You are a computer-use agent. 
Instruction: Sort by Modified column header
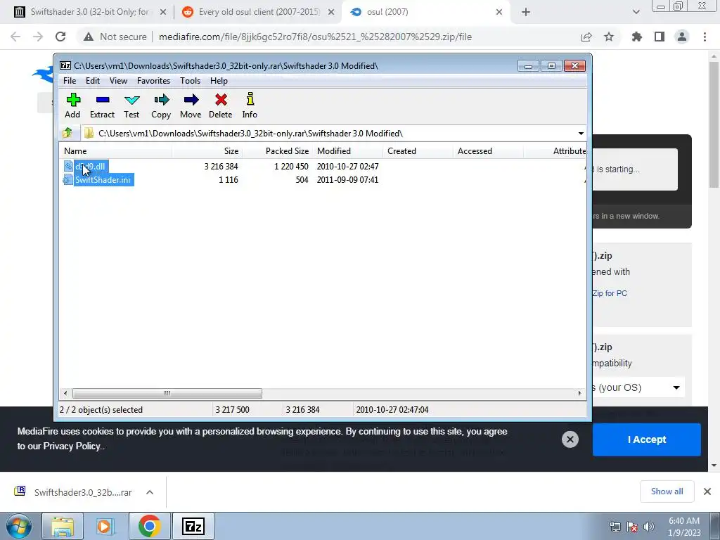click(347, 151)
